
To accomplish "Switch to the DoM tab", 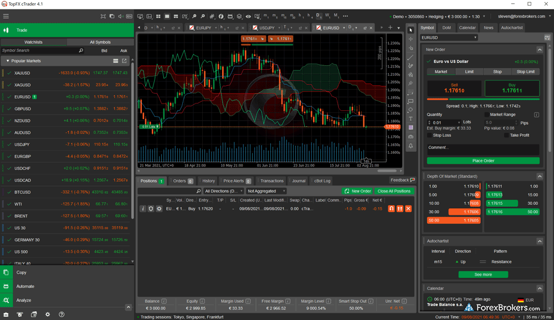I will (x=447, y=28).
